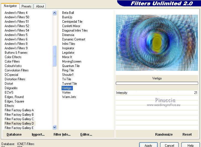Select Filter Factory Gallery D
The width and height of the screenshot is (201, 147).
19,123
